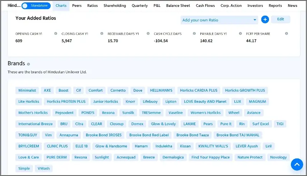Open the Simple brand tag
The image size is (307, 176).
click(x=24, y=168)
